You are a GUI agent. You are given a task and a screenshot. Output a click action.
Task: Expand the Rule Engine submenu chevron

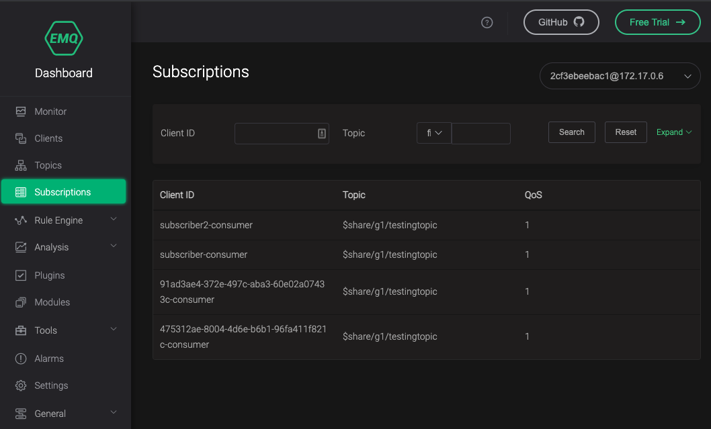coord(113,219)
